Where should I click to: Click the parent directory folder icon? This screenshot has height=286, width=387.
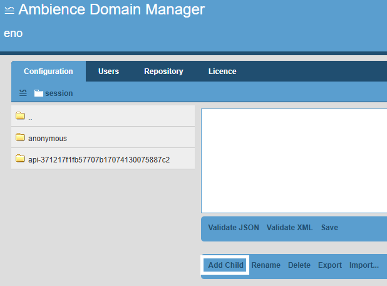20,115
